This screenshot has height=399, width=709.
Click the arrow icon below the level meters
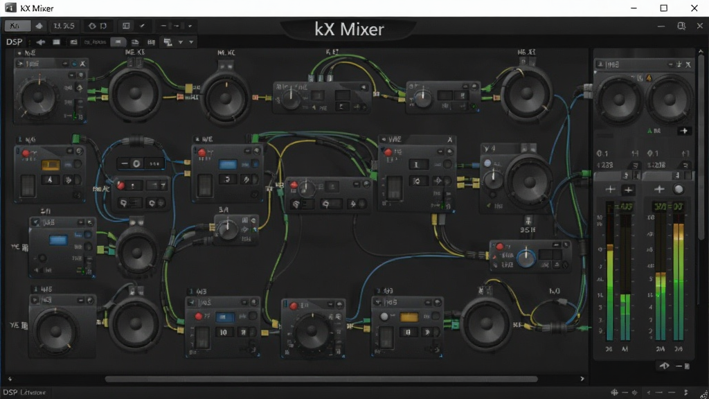click(664, 366)
